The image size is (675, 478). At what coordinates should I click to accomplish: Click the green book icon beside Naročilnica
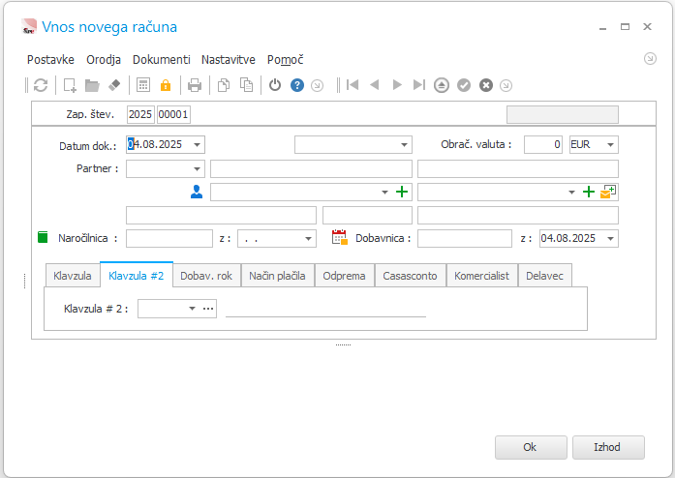42,237
